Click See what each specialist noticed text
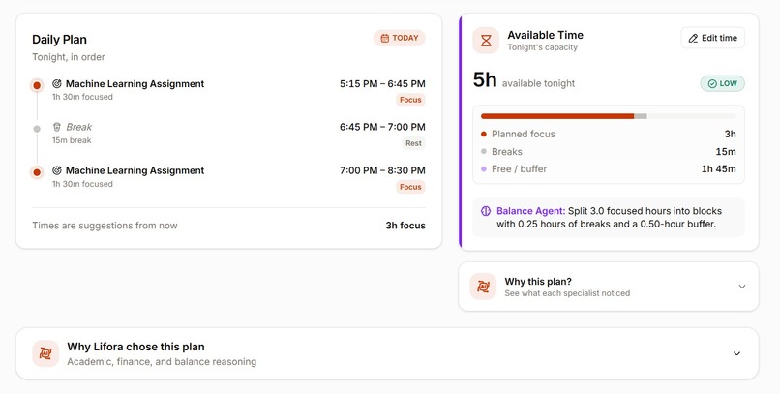 pos(567,293)
